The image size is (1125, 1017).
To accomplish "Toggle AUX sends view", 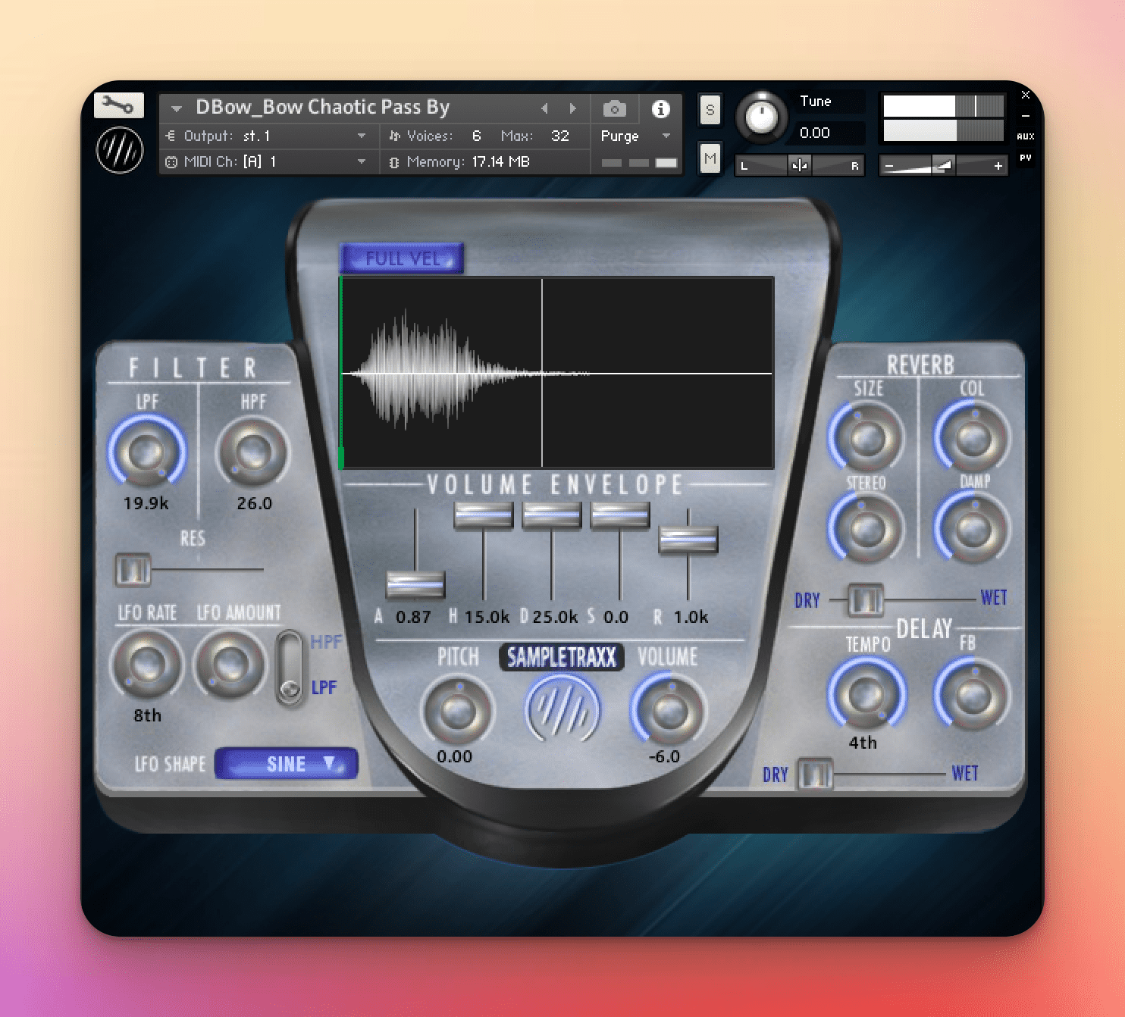I will 1026,136.
